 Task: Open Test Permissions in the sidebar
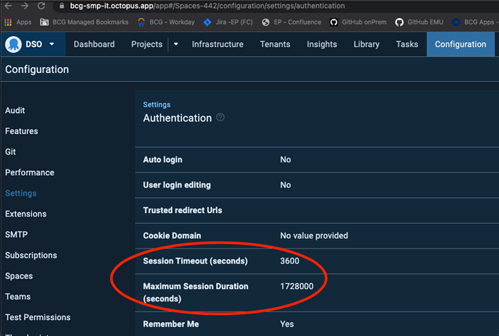tap(38, 317)
